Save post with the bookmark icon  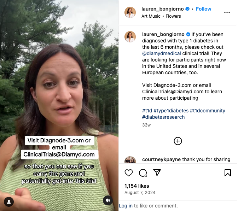228,173
